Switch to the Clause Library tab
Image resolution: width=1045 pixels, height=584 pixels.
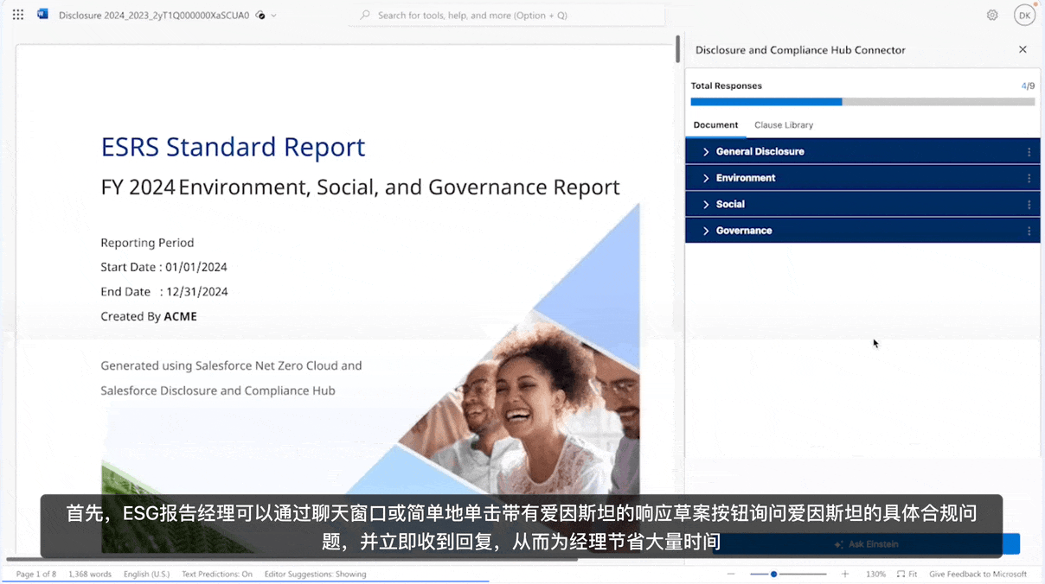(x=784, y=125)
